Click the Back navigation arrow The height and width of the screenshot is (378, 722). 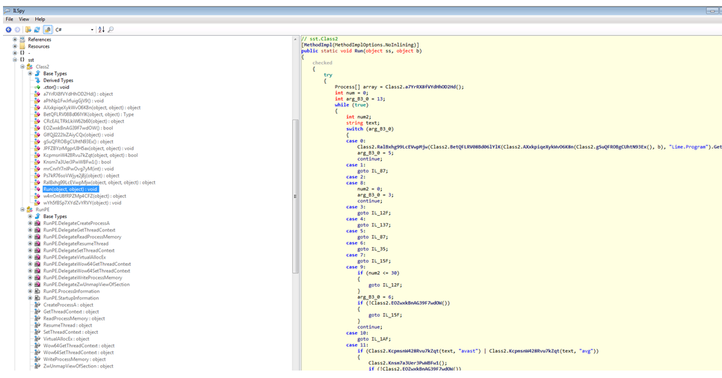point(8,29)
